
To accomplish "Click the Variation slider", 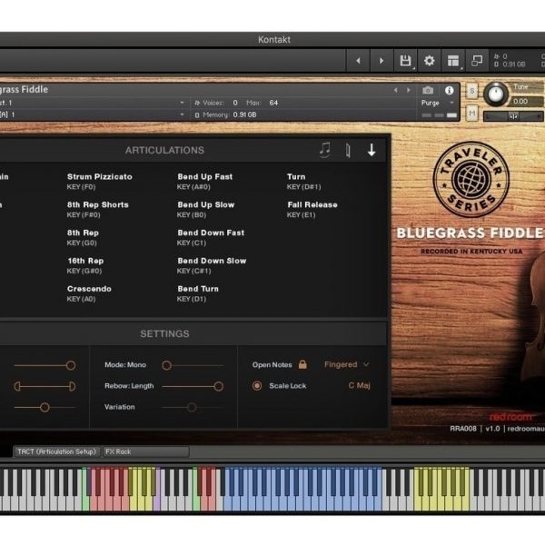I will 193,407.
